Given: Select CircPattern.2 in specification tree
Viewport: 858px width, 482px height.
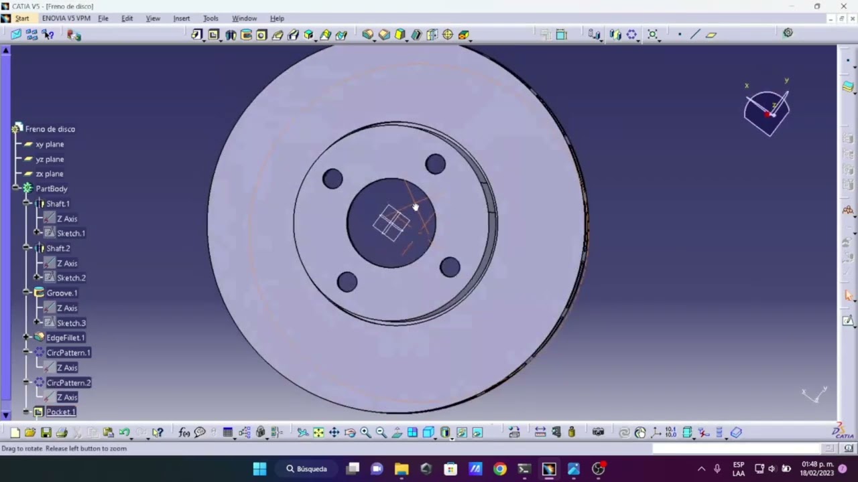Looking at the screenshot, I should (68, 382).
